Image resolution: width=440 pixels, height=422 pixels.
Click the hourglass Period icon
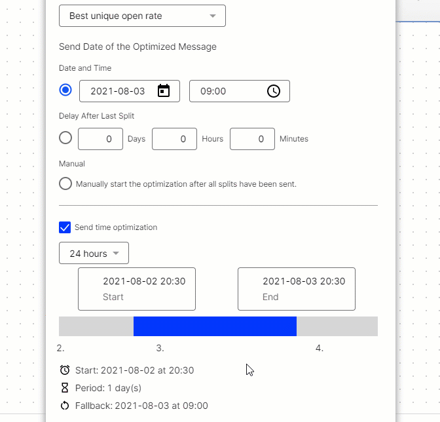pyautogui.click(x=64, y=388)
